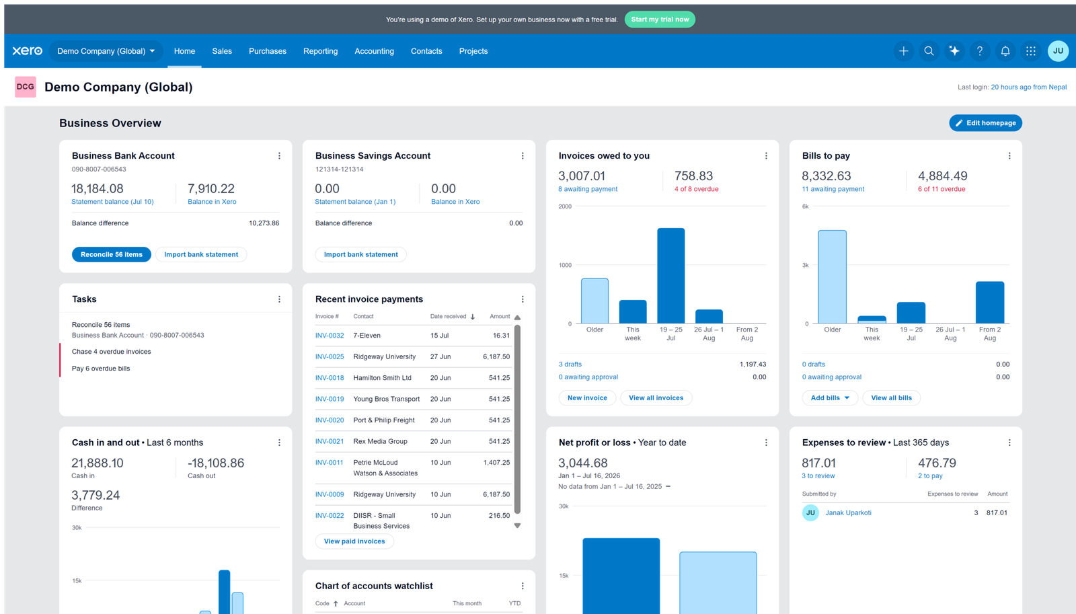This screenshot has width=1076, height=614.
Task: Open the notifications bell icon
Action: 1005,51
